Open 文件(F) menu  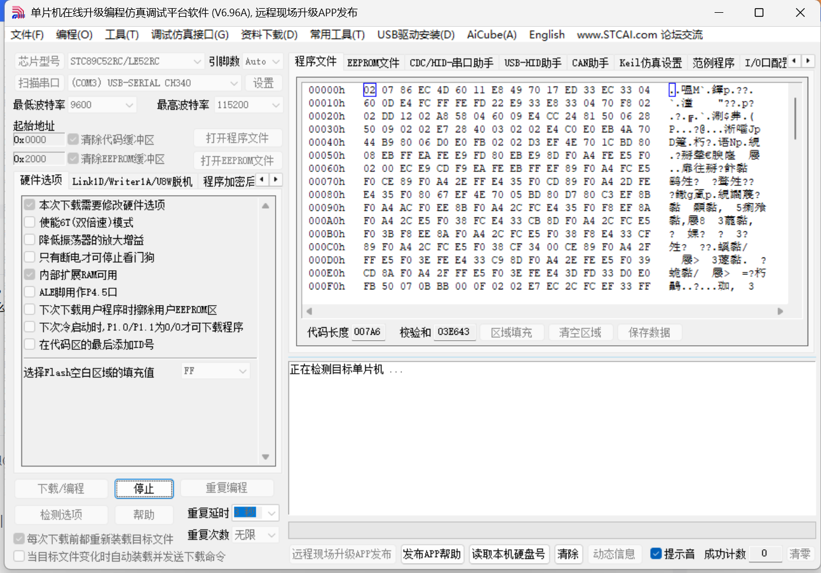pos(27,35)
